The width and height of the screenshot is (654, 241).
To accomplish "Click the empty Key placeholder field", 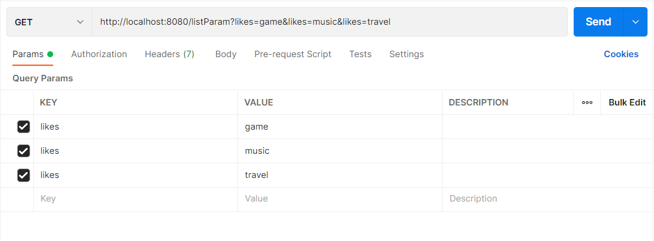I will point(135,199).
